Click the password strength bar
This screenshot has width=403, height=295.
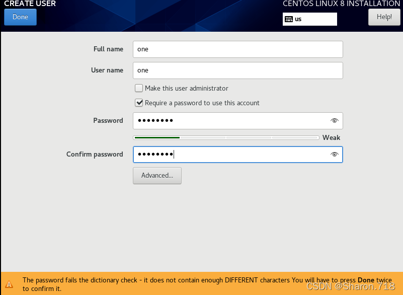226,137
